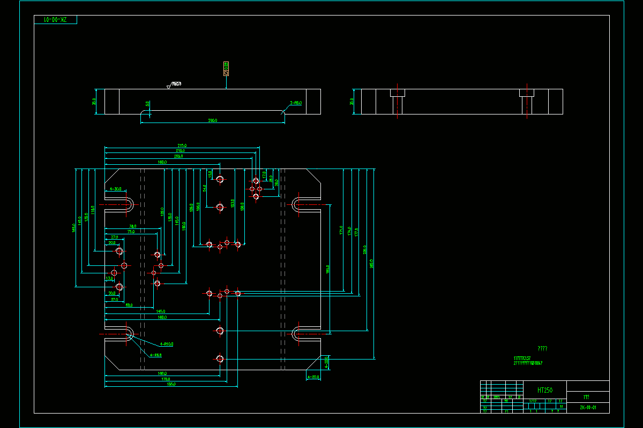Select the 54.0 vertical dimension
The height and width of the screenshot is (428, 643).
point(205,188)
